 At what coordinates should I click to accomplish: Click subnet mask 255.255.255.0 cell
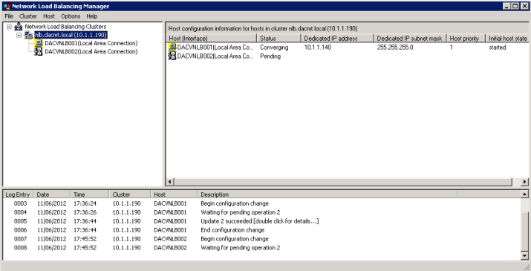(395, 48)
